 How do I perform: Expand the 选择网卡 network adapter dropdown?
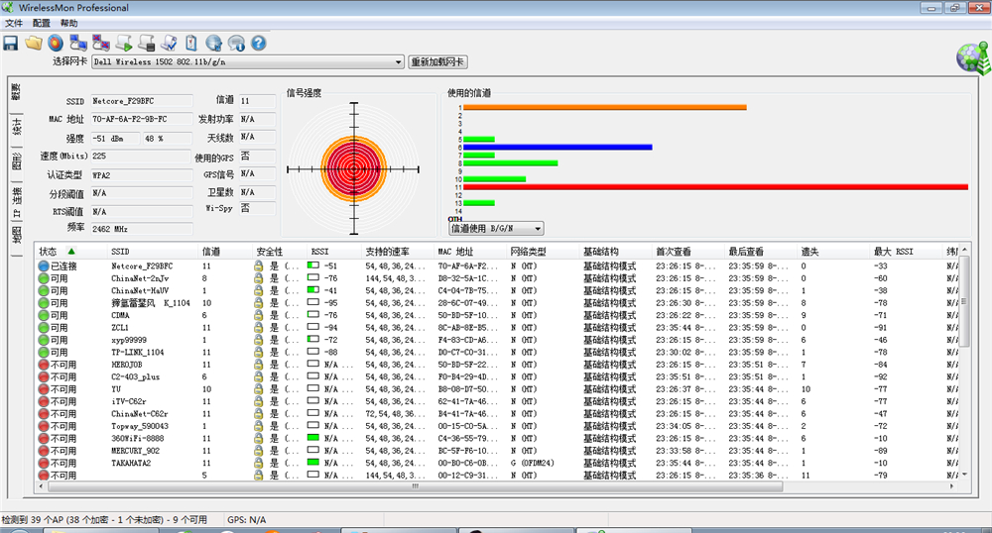click(399, 61)
